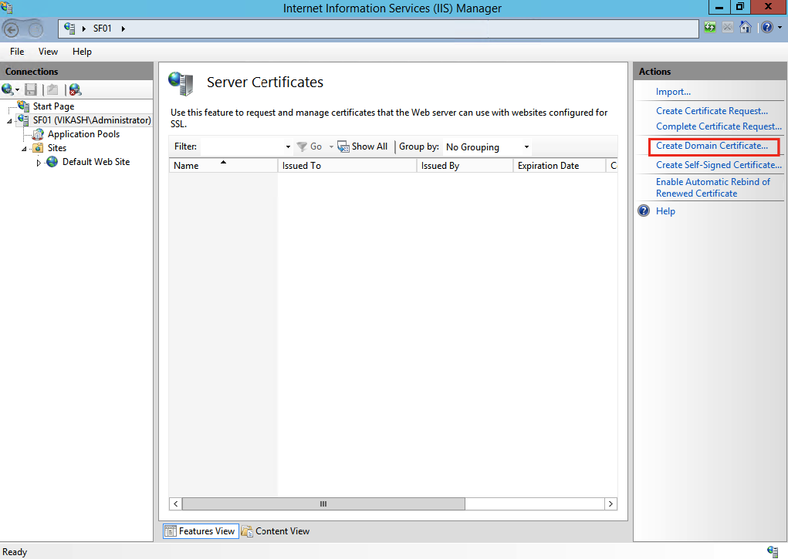Click Enable Automatic Rebind of Renewed Certificate

[x=712, y=187]
